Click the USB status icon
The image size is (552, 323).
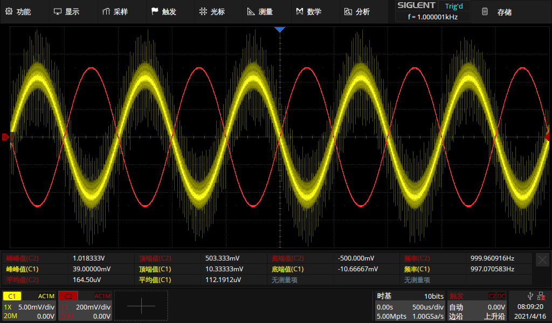(x=530, y=296)
